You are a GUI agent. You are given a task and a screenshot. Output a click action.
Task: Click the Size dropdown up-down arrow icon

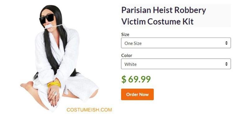point(226,43)
